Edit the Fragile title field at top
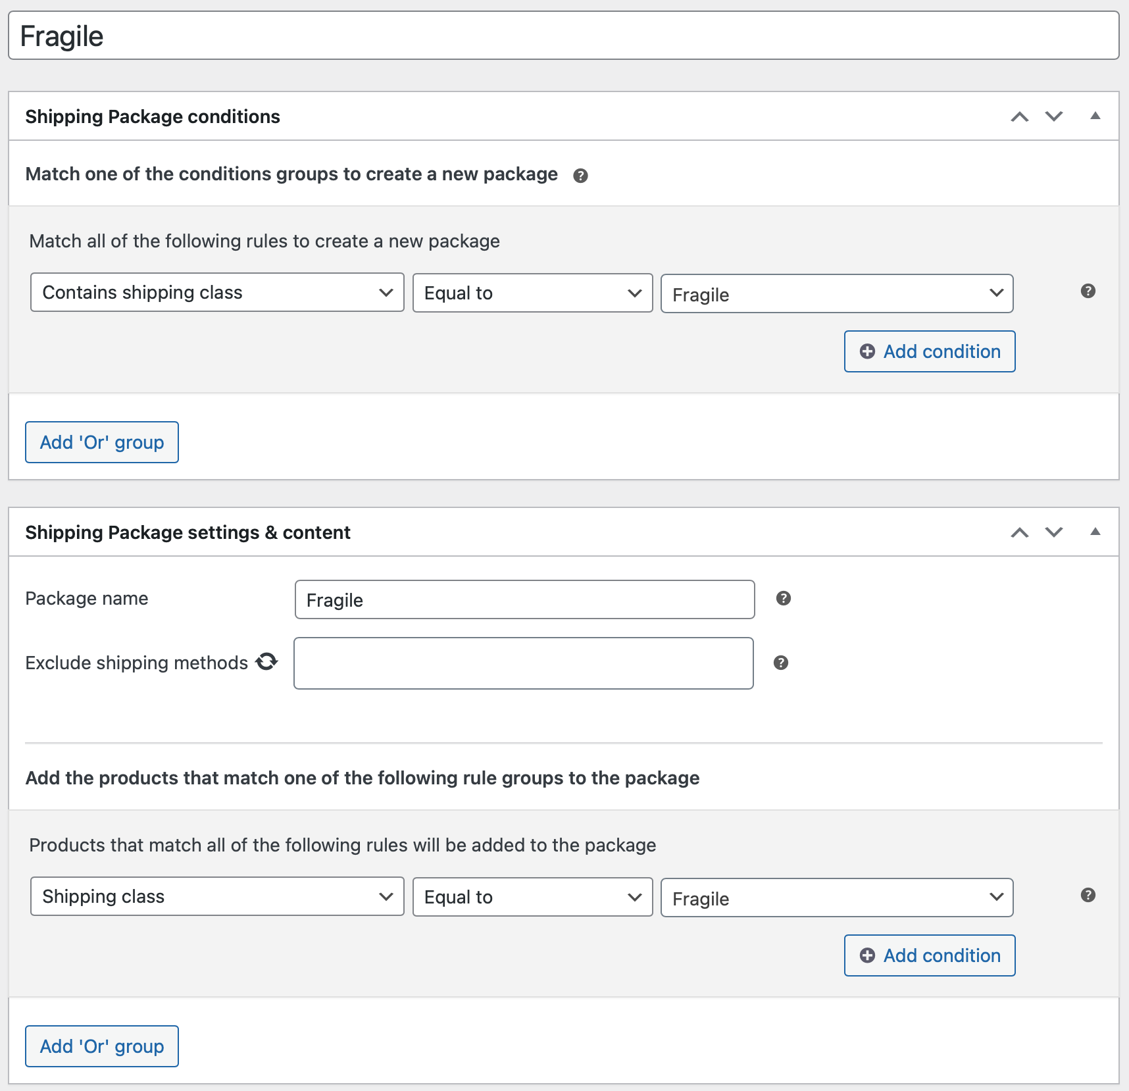 coord(564,36)
